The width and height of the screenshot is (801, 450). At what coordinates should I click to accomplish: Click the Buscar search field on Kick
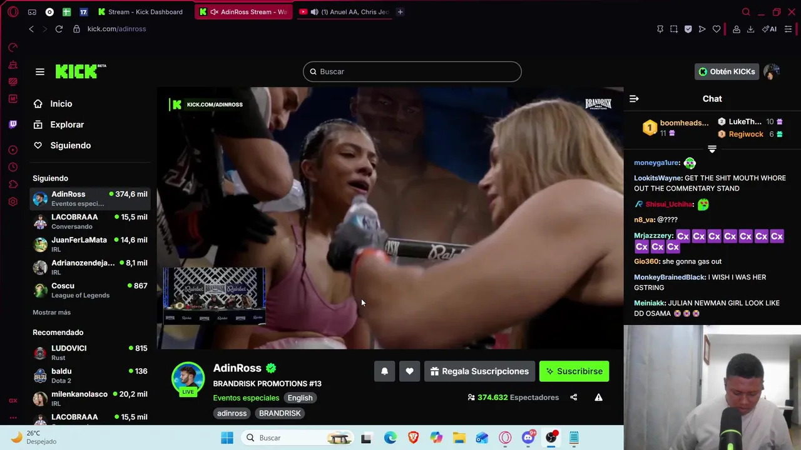[x=412, y=71]
